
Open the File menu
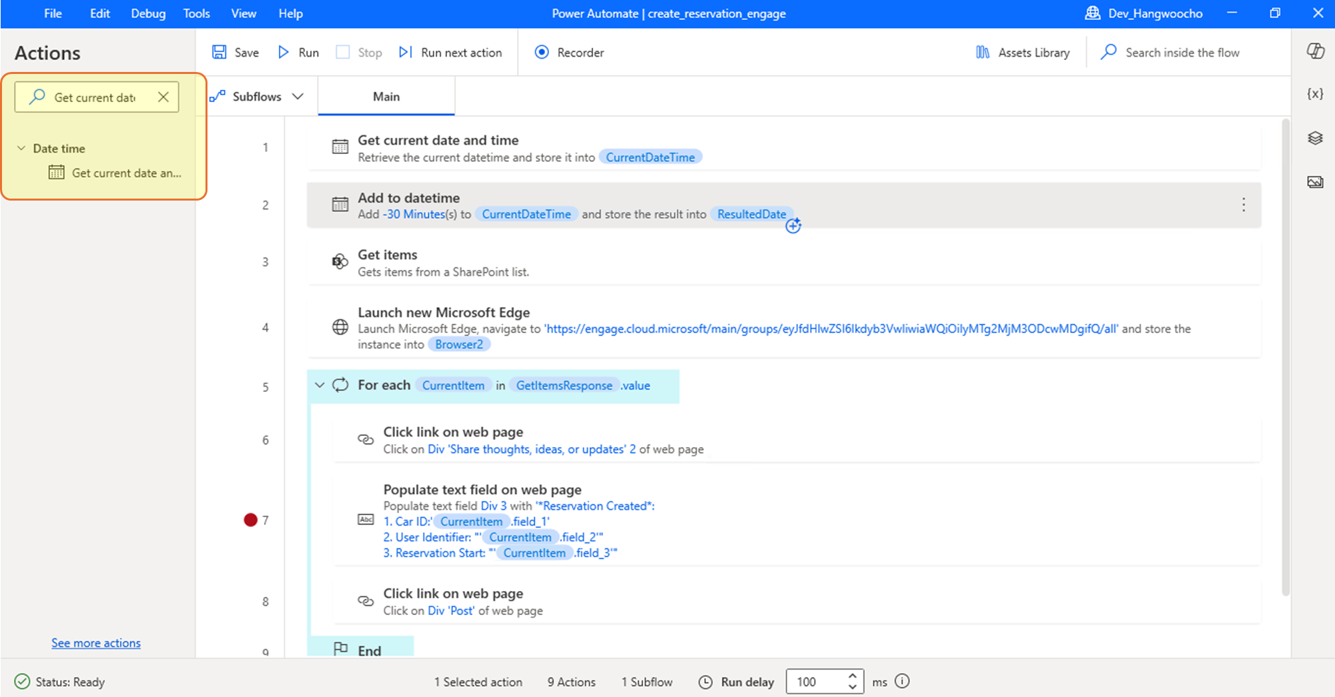click(x=53, y=13)
